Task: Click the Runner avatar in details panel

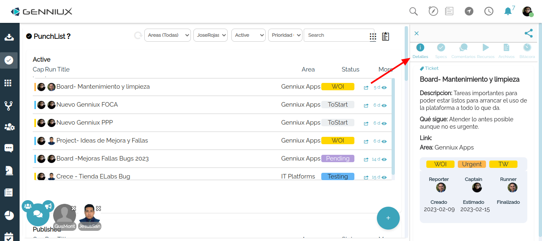Action: click(x=513, y=187)
